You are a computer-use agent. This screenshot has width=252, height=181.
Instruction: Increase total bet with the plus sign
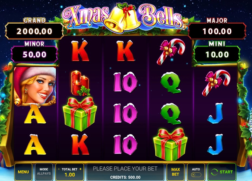pyautogui.click(x=80, y=169)
